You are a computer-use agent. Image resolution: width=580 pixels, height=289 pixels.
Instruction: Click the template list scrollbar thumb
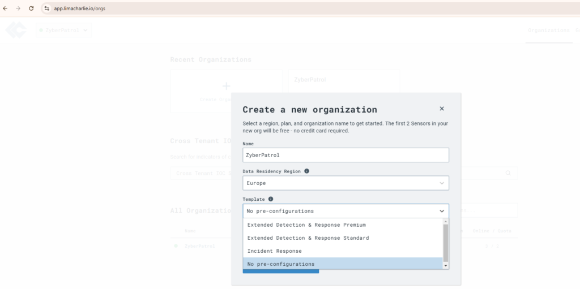pos(446,243)
